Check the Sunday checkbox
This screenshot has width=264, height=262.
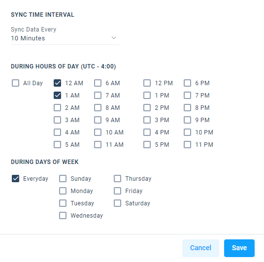pyautogui.click(x=63, y=178)
